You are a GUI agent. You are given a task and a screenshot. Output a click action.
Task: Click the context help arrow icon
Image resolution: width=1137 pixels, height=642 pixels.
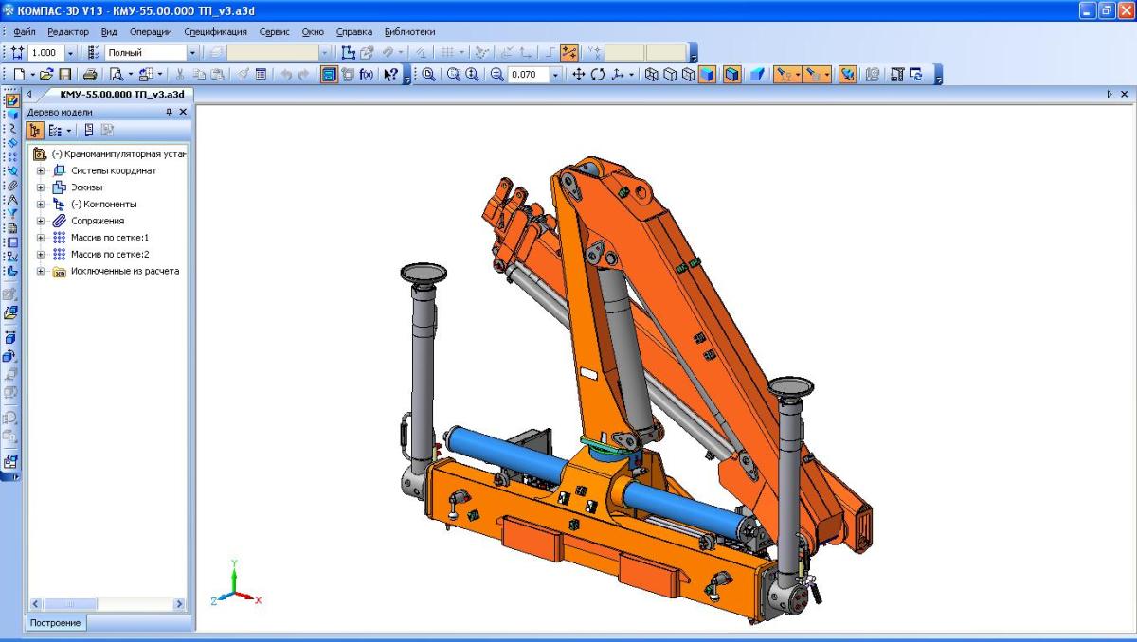point(390,75)
